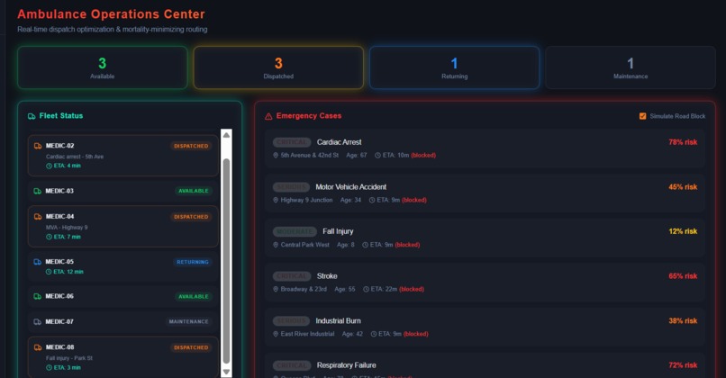The height and width of the screenshot is (378, 726).
Task: Click the clock icon beside MEDIC-08 ETA
Action: (x=49, y=368)
